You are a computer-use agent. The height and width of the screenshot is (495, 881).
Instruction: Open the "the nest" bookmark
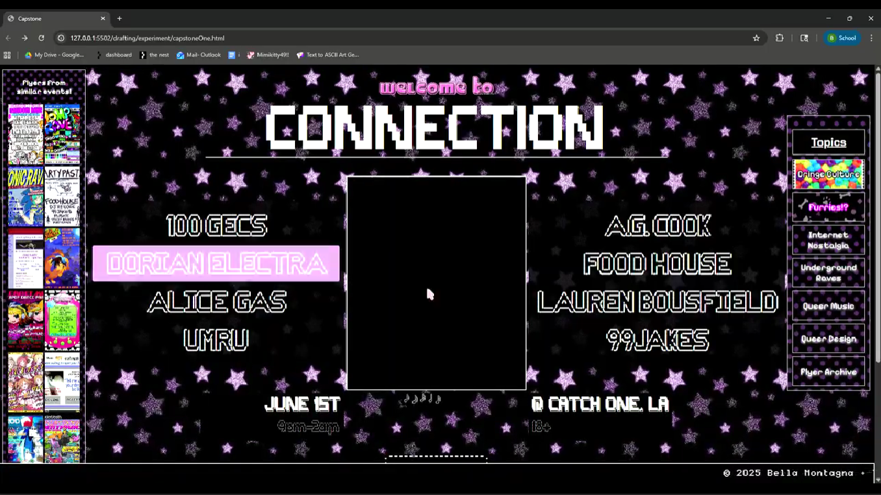click(x=154, y=55)
